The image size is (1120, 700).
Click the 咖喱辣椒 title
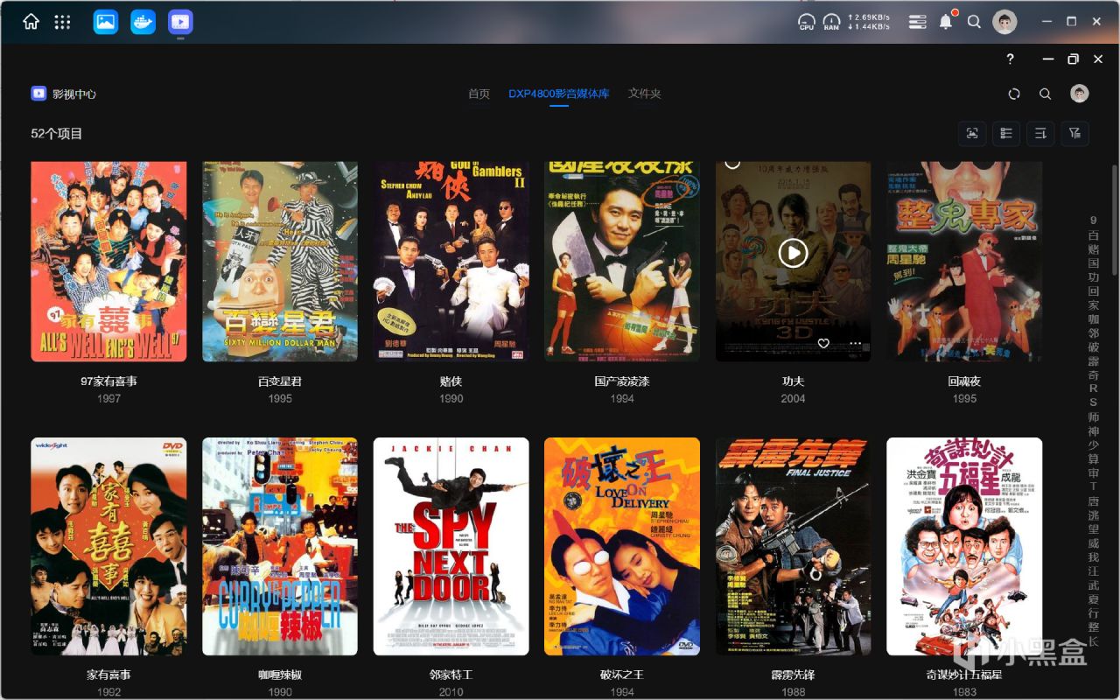280,675
